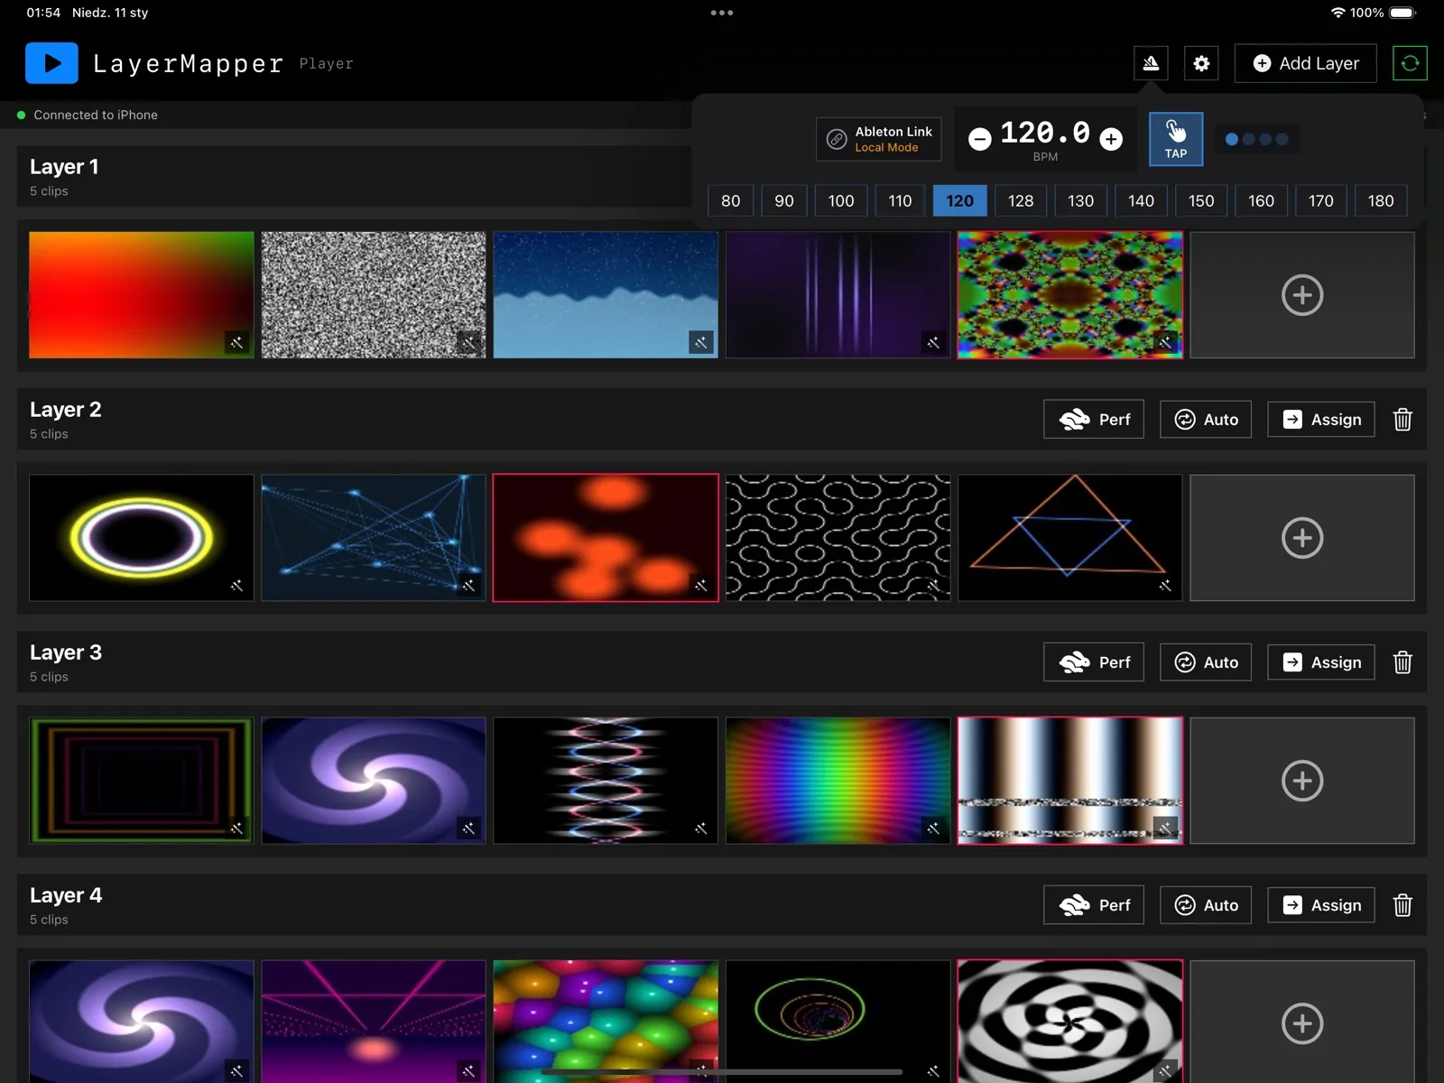This screenshot has width=1444, height=1083.
Task: Select 180 BPM preset
Action: (1381, 200)
